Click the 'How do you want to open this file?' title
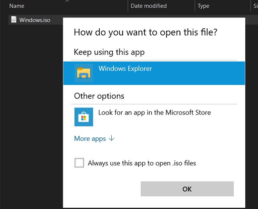 [x=146, y=32]
